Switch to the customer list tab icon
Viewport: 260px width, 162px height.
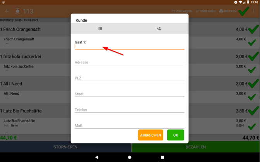coord(100,29)
